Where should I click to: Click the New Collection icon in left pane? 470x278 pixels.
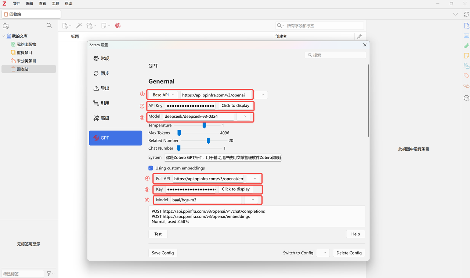[6, 26]
